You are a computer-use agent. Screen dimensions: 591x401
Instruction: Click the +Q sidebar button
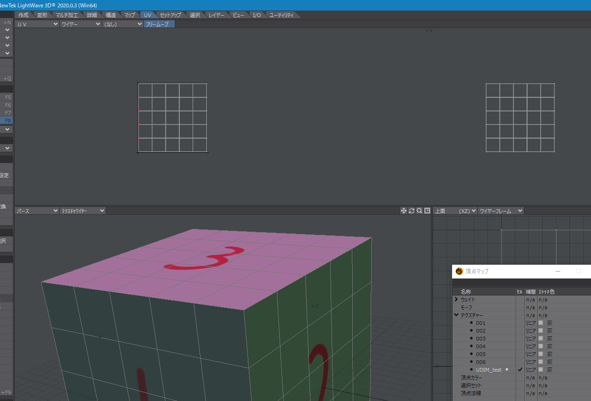point(6,79)
